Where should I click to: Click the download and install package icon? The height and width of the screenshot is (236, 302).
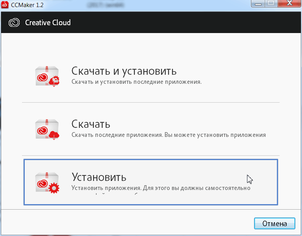[48, 76]
